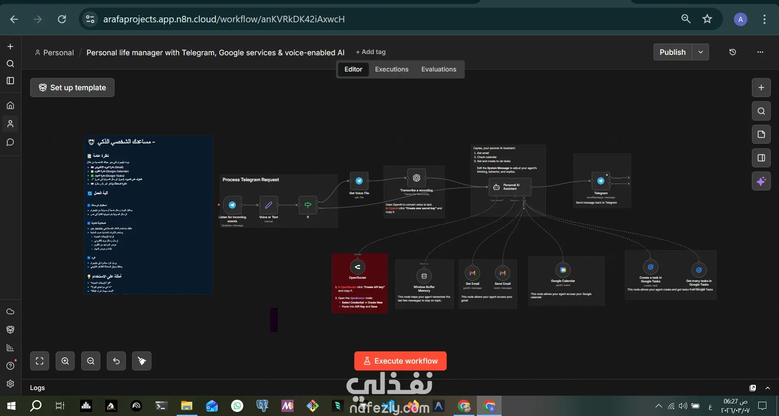Zoom in on the canvas
The image size is (779, 416).
[x=65, y=361]
